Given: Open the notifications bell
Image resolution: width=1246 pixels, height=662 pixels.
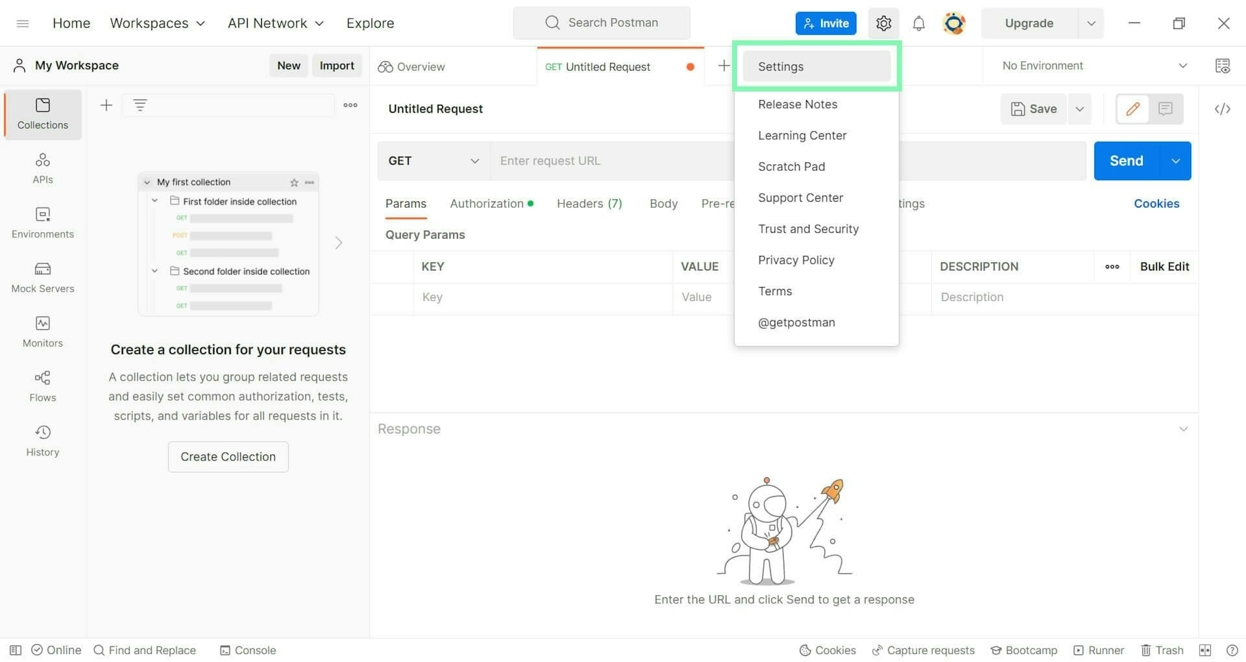Looking at the screenshot, I should coord(919,23).
